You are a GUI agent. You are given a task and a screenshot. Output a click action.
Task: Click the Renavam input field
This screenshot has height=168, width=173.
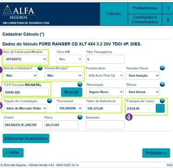click(105, 125)
